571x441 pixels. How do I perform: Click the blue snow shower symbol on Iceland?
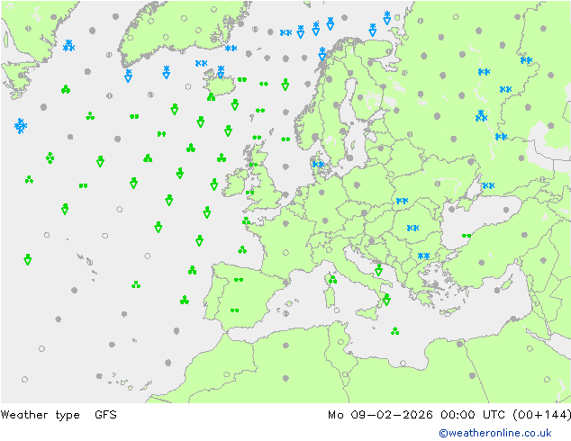tap(221, 72)
